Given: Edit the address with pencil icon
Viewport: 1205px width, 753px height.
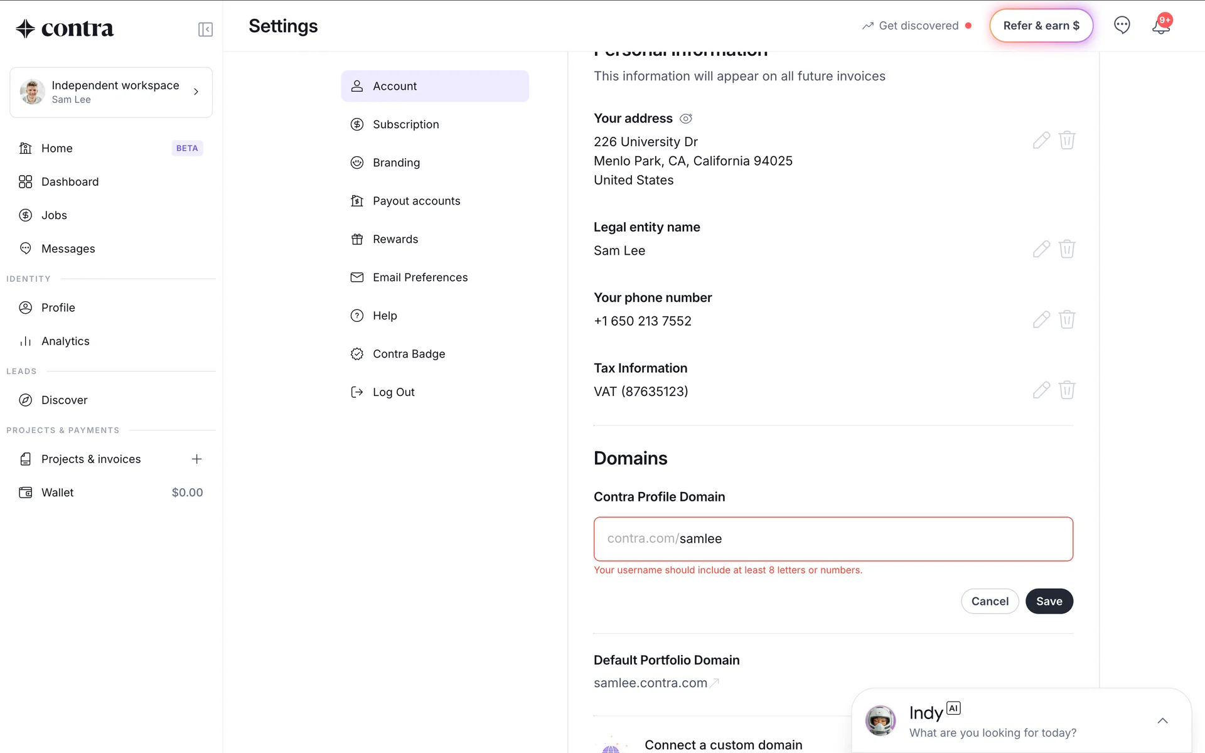Looking at the screenshot, I should [x=1041, y=141].
